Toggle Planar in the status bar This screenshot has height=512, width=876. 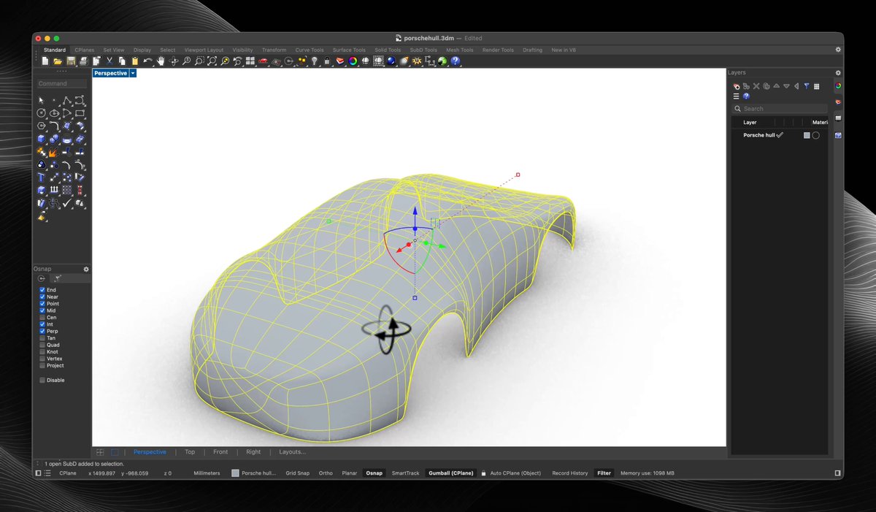[350, 473]
